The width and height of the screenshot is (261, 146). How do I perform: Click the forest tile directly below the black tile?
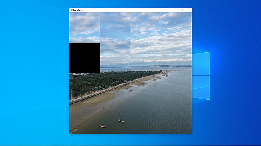85,88
